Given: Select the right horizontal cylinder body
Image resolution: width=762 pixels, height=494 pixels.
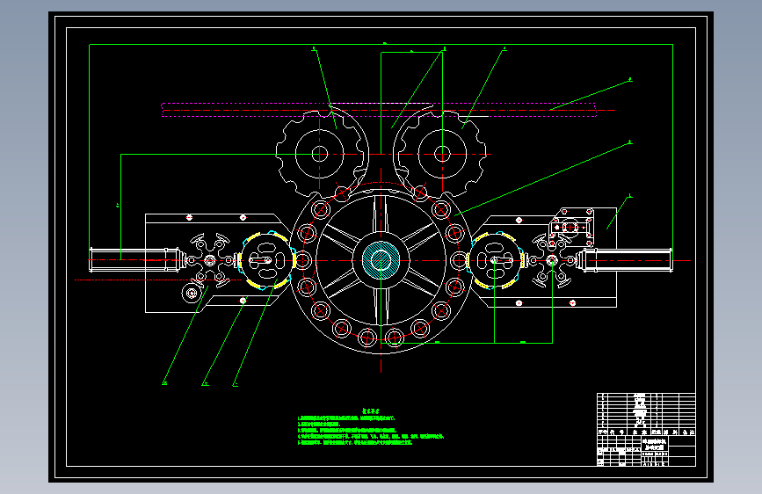Looking at the screenshot, I should [x=628, y=260].
